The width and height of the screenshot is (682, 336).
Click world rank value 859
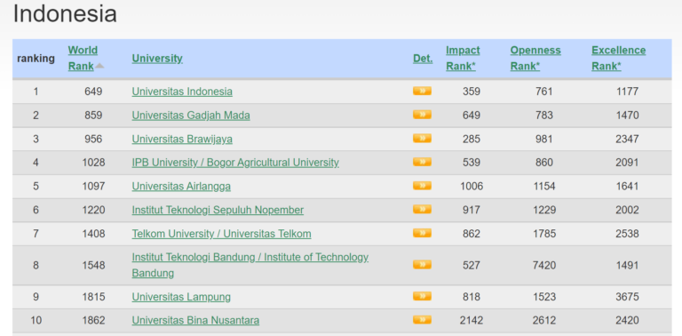[93, 116]
